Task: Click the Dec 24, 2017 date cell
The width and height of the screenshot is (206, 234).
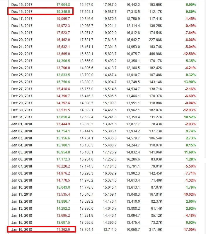Action: 22,68
